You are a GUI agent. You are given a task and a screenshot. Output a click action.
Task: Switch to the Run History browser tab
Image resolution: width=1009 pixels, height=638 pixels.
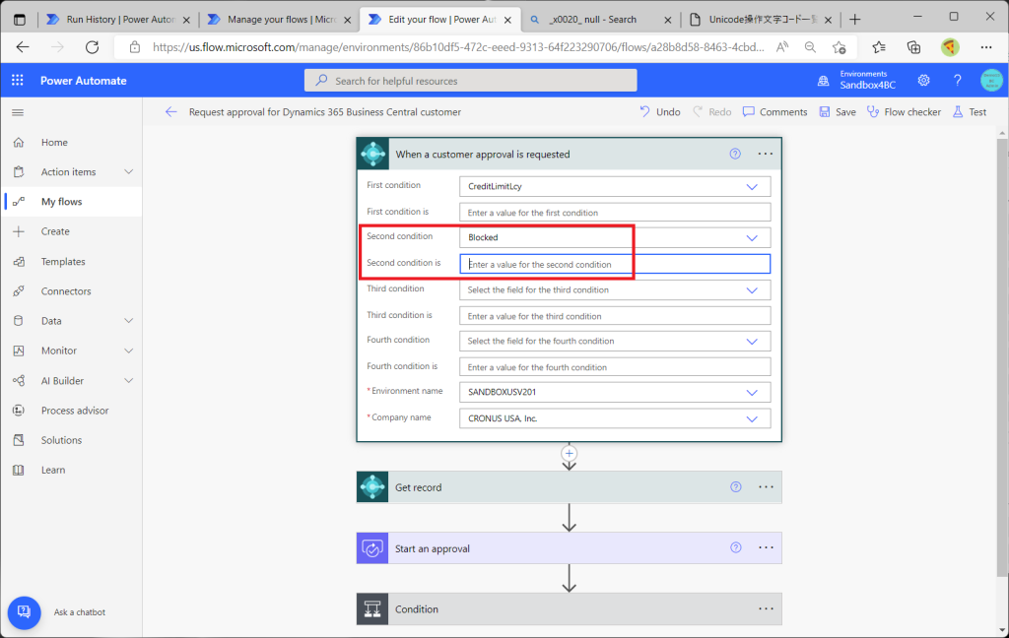[x=118, y=20]
